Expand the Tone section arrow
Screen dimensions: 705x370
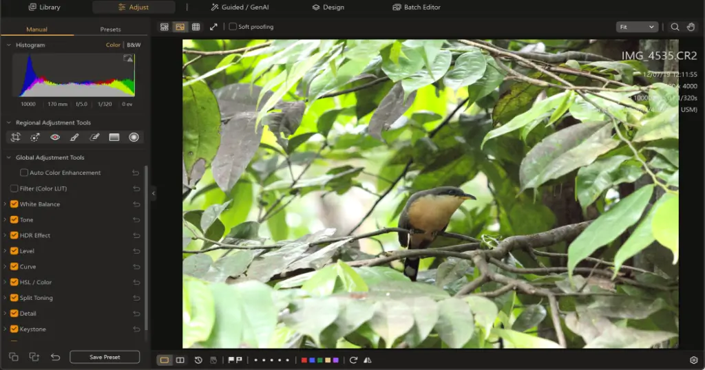(x=5, y=219)
